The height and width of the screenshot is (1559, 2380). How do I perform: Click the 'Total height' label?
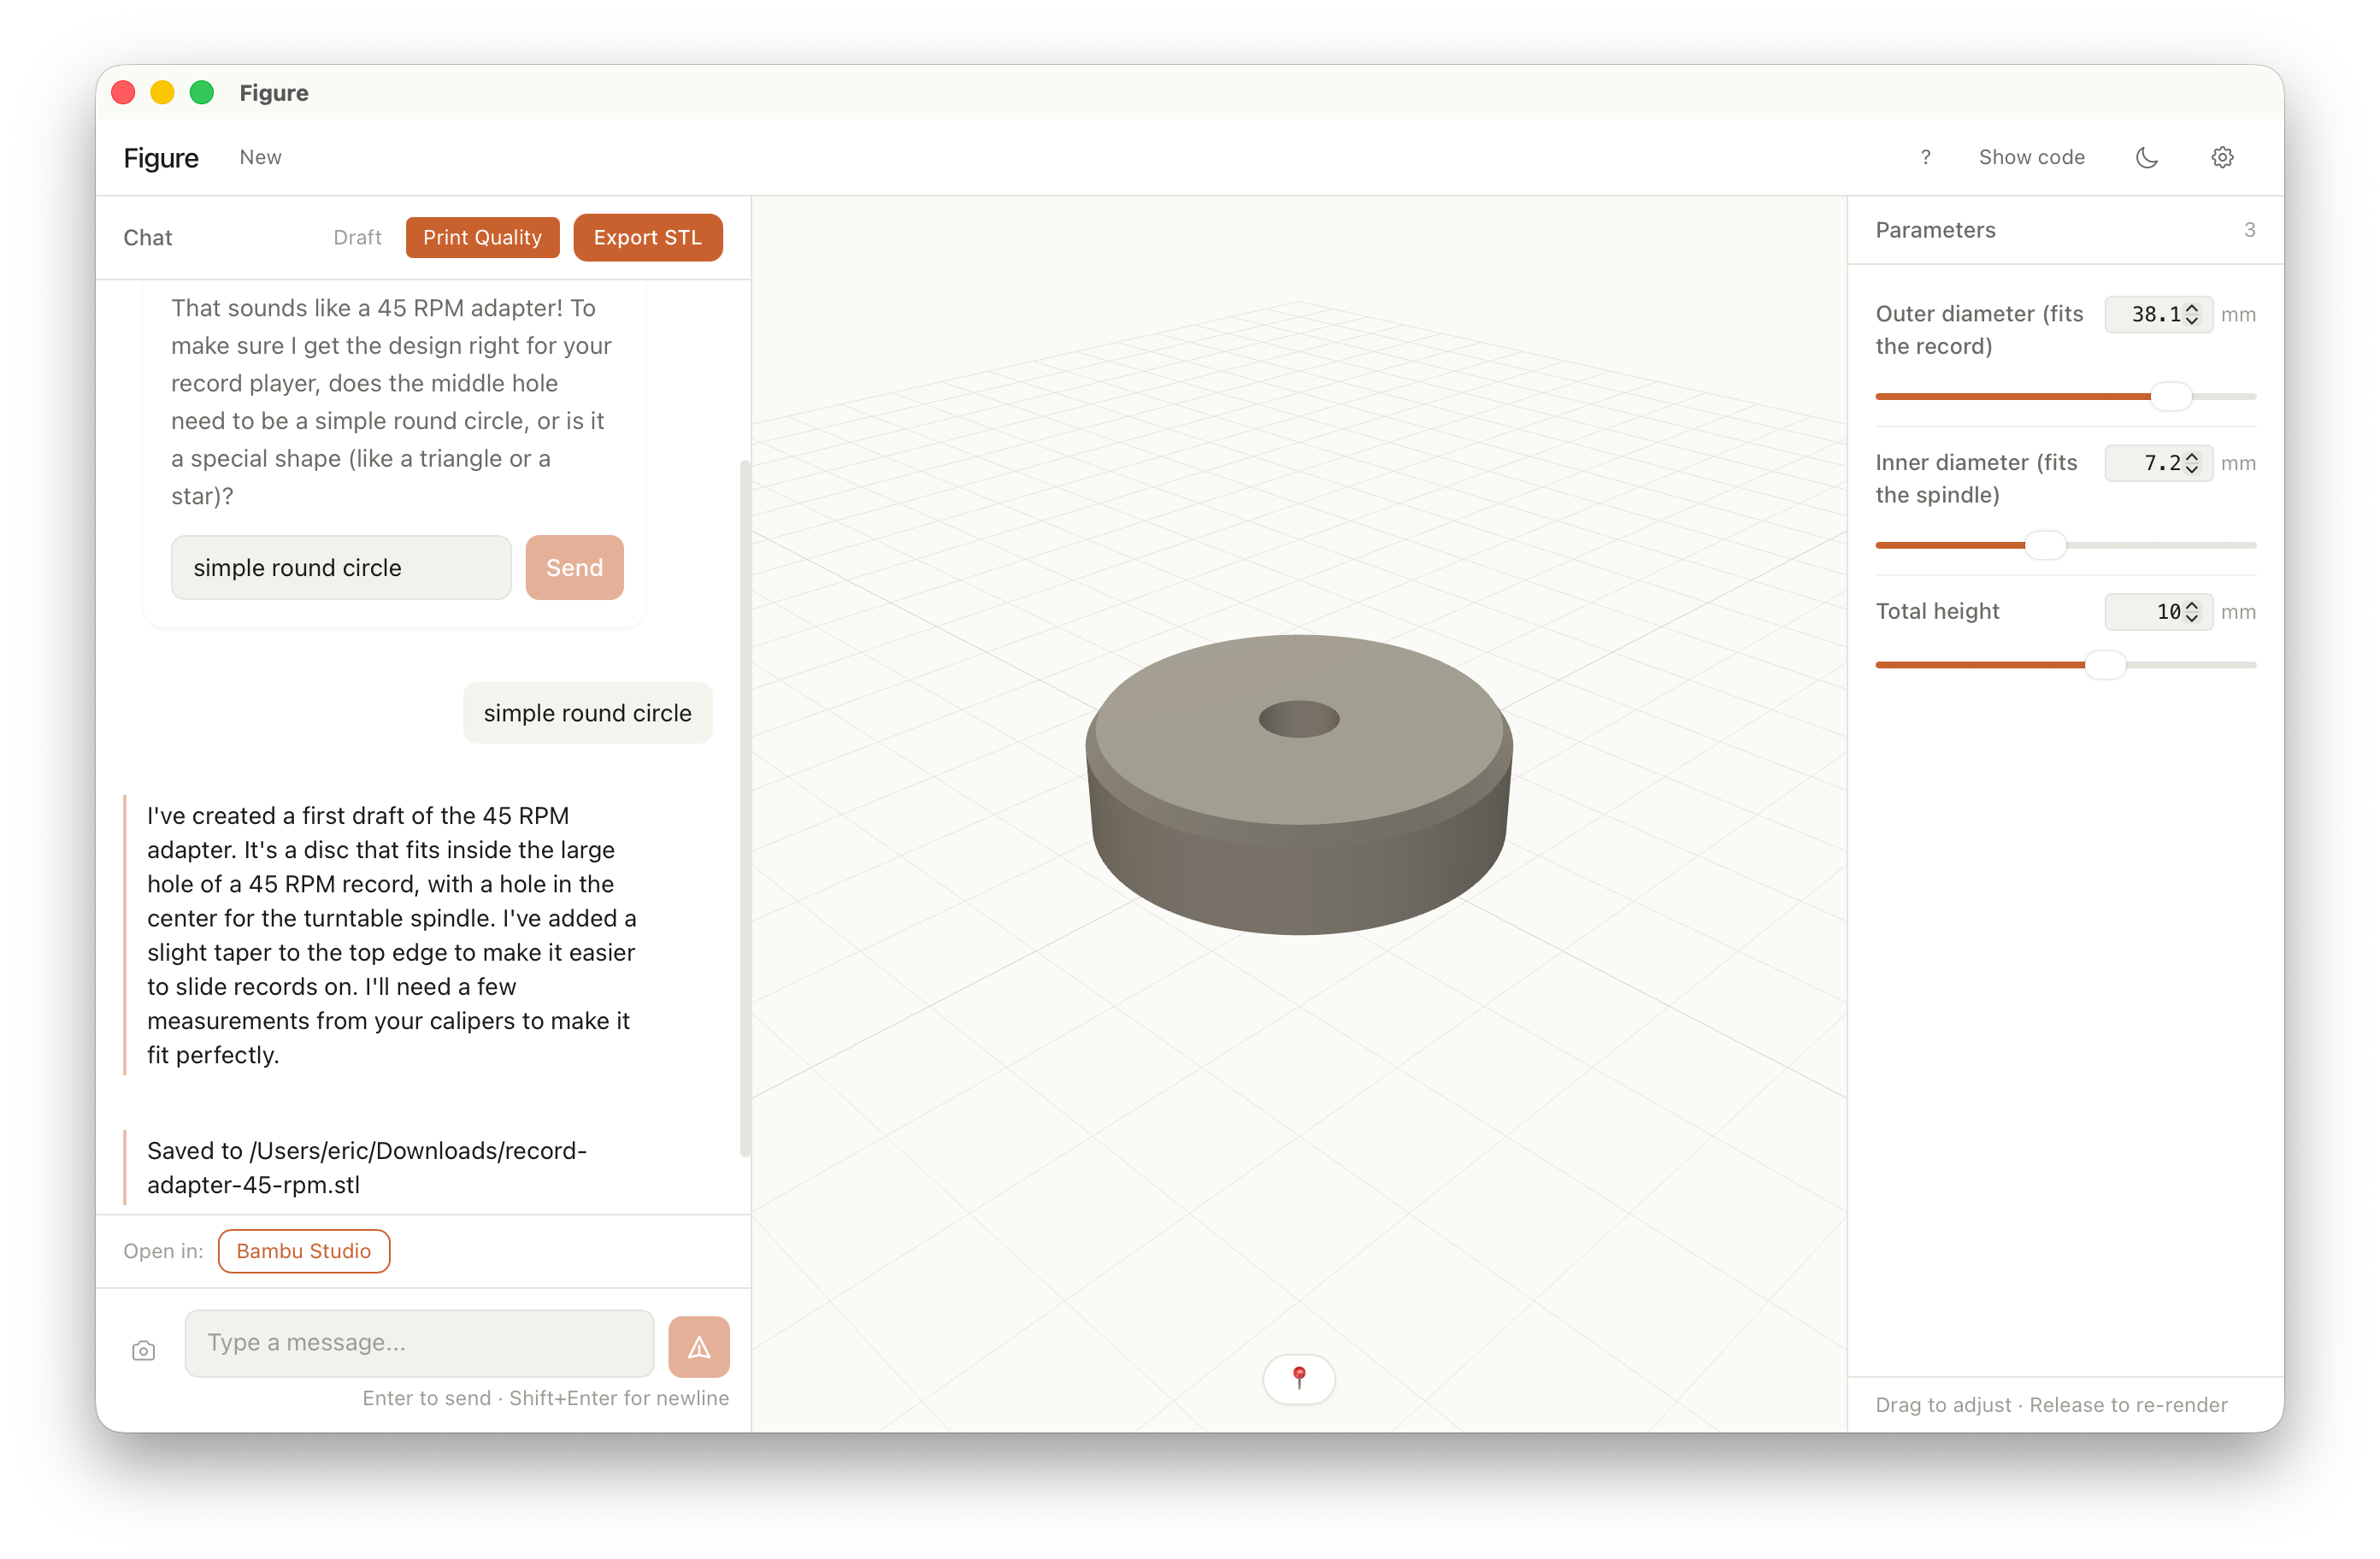pyautogui.click(x=1937, y=611)
